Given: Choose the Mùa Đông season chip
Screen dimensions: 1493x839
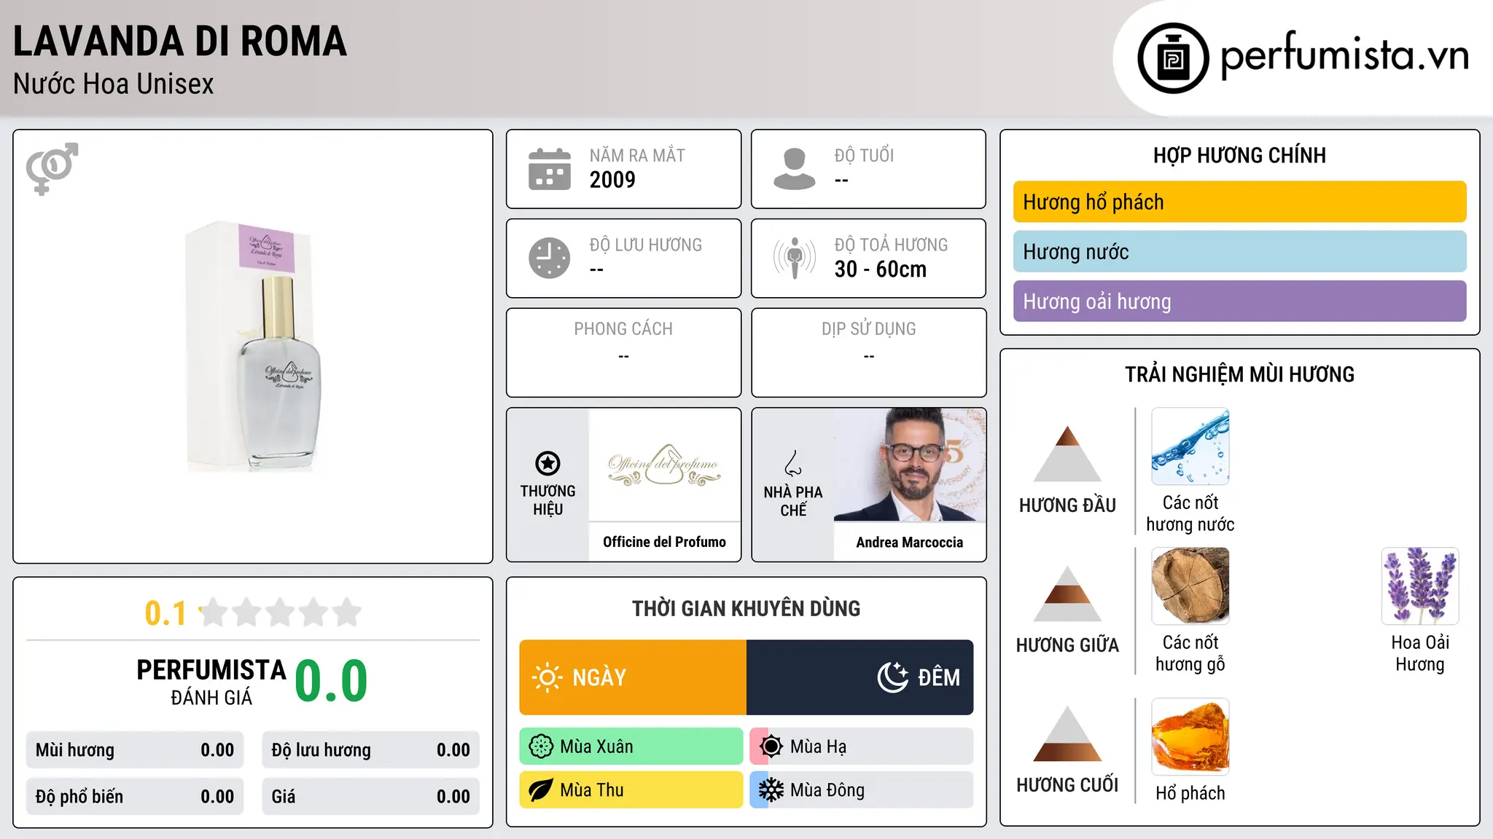Looking at the screenshot, I should tap(862, 790).
